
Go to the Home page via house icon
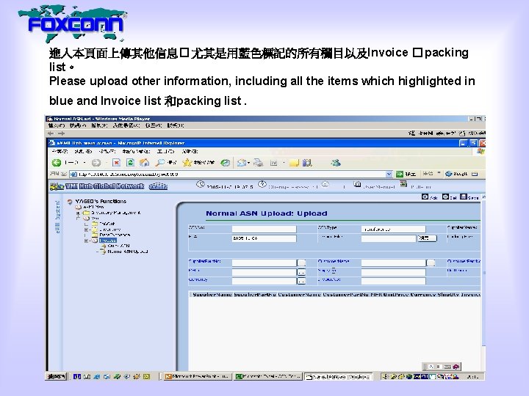click(x=145, y=163)
